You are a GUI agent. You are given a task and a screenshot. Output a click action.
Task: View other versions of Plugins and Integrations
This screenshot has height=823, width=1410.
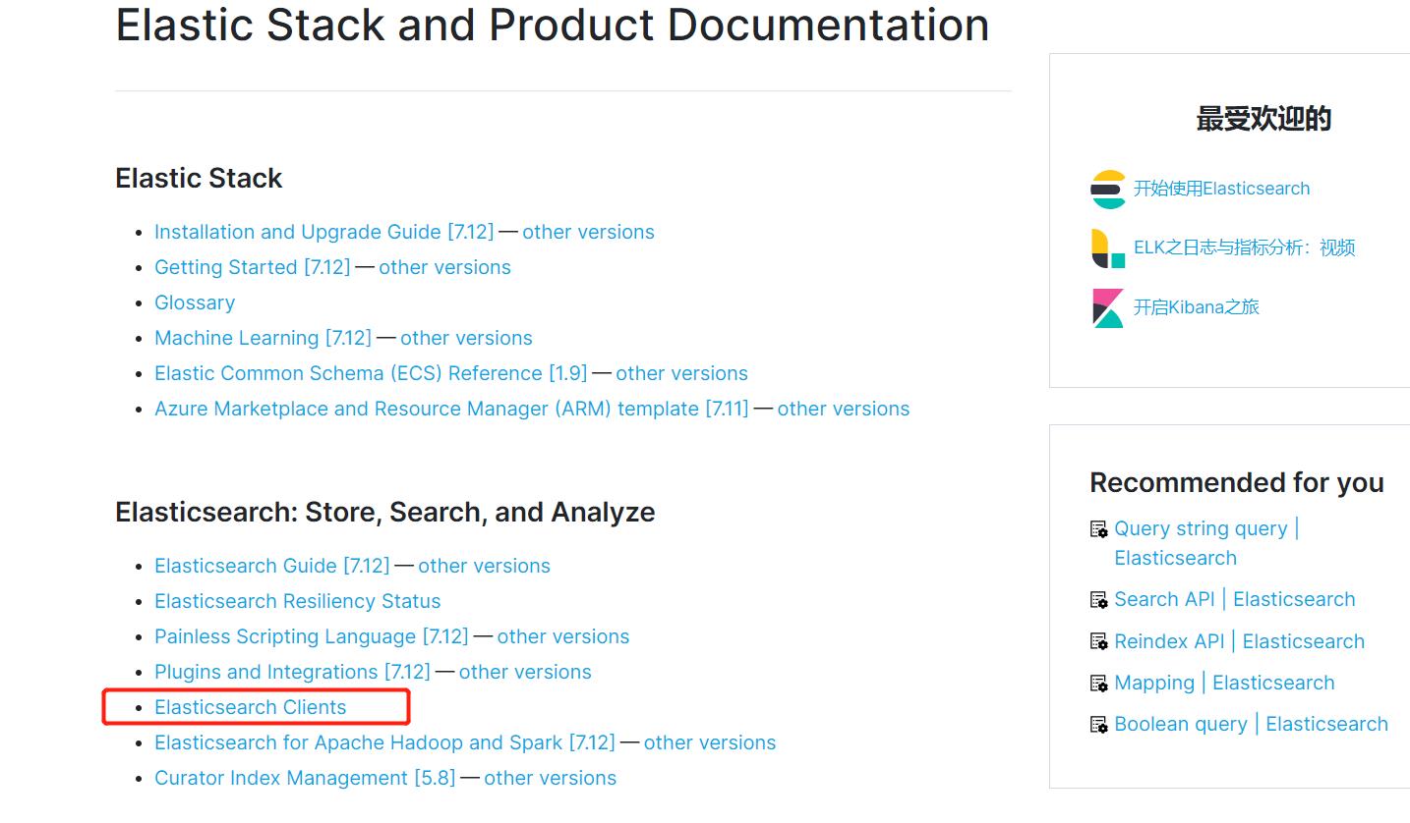[x=525, y=672]
